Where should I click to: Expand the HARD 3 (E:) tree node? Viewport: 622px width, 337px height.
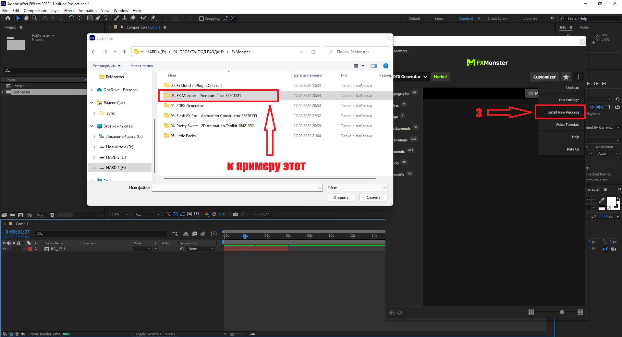point(94,157)
